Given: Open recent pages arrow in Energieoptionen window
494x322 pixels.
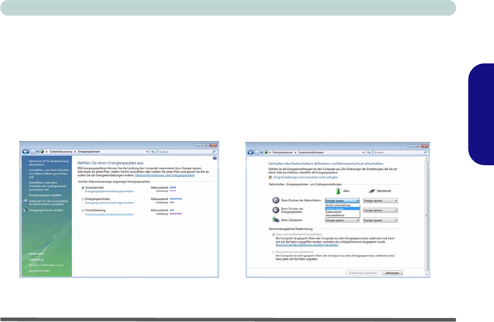Looking at the screenshot, I should [37, 152].
